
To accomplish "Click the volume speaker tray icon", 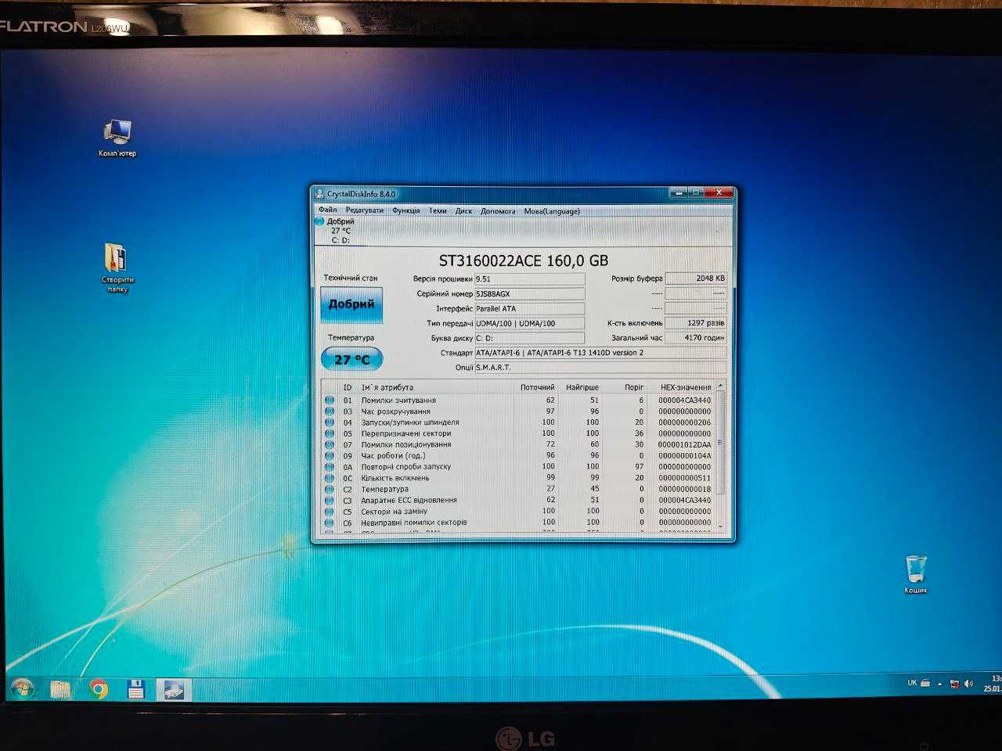I will 968,684.
